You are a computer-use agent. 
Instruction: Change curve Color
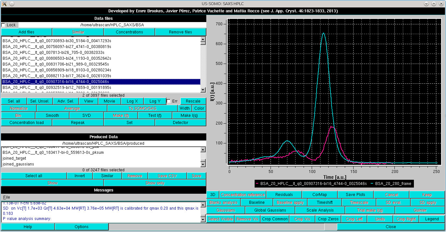[199, 108]
